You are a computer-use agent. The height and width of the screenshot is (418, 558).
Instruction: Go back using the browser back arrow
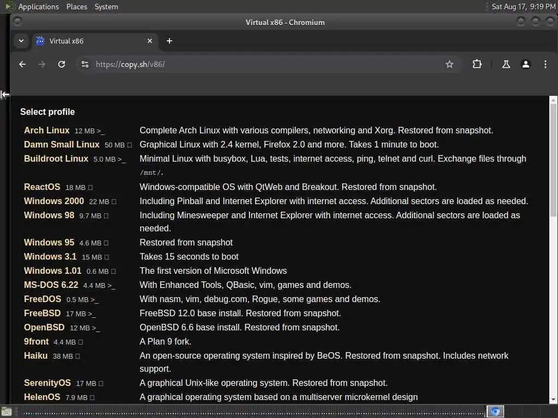[22, 64]
